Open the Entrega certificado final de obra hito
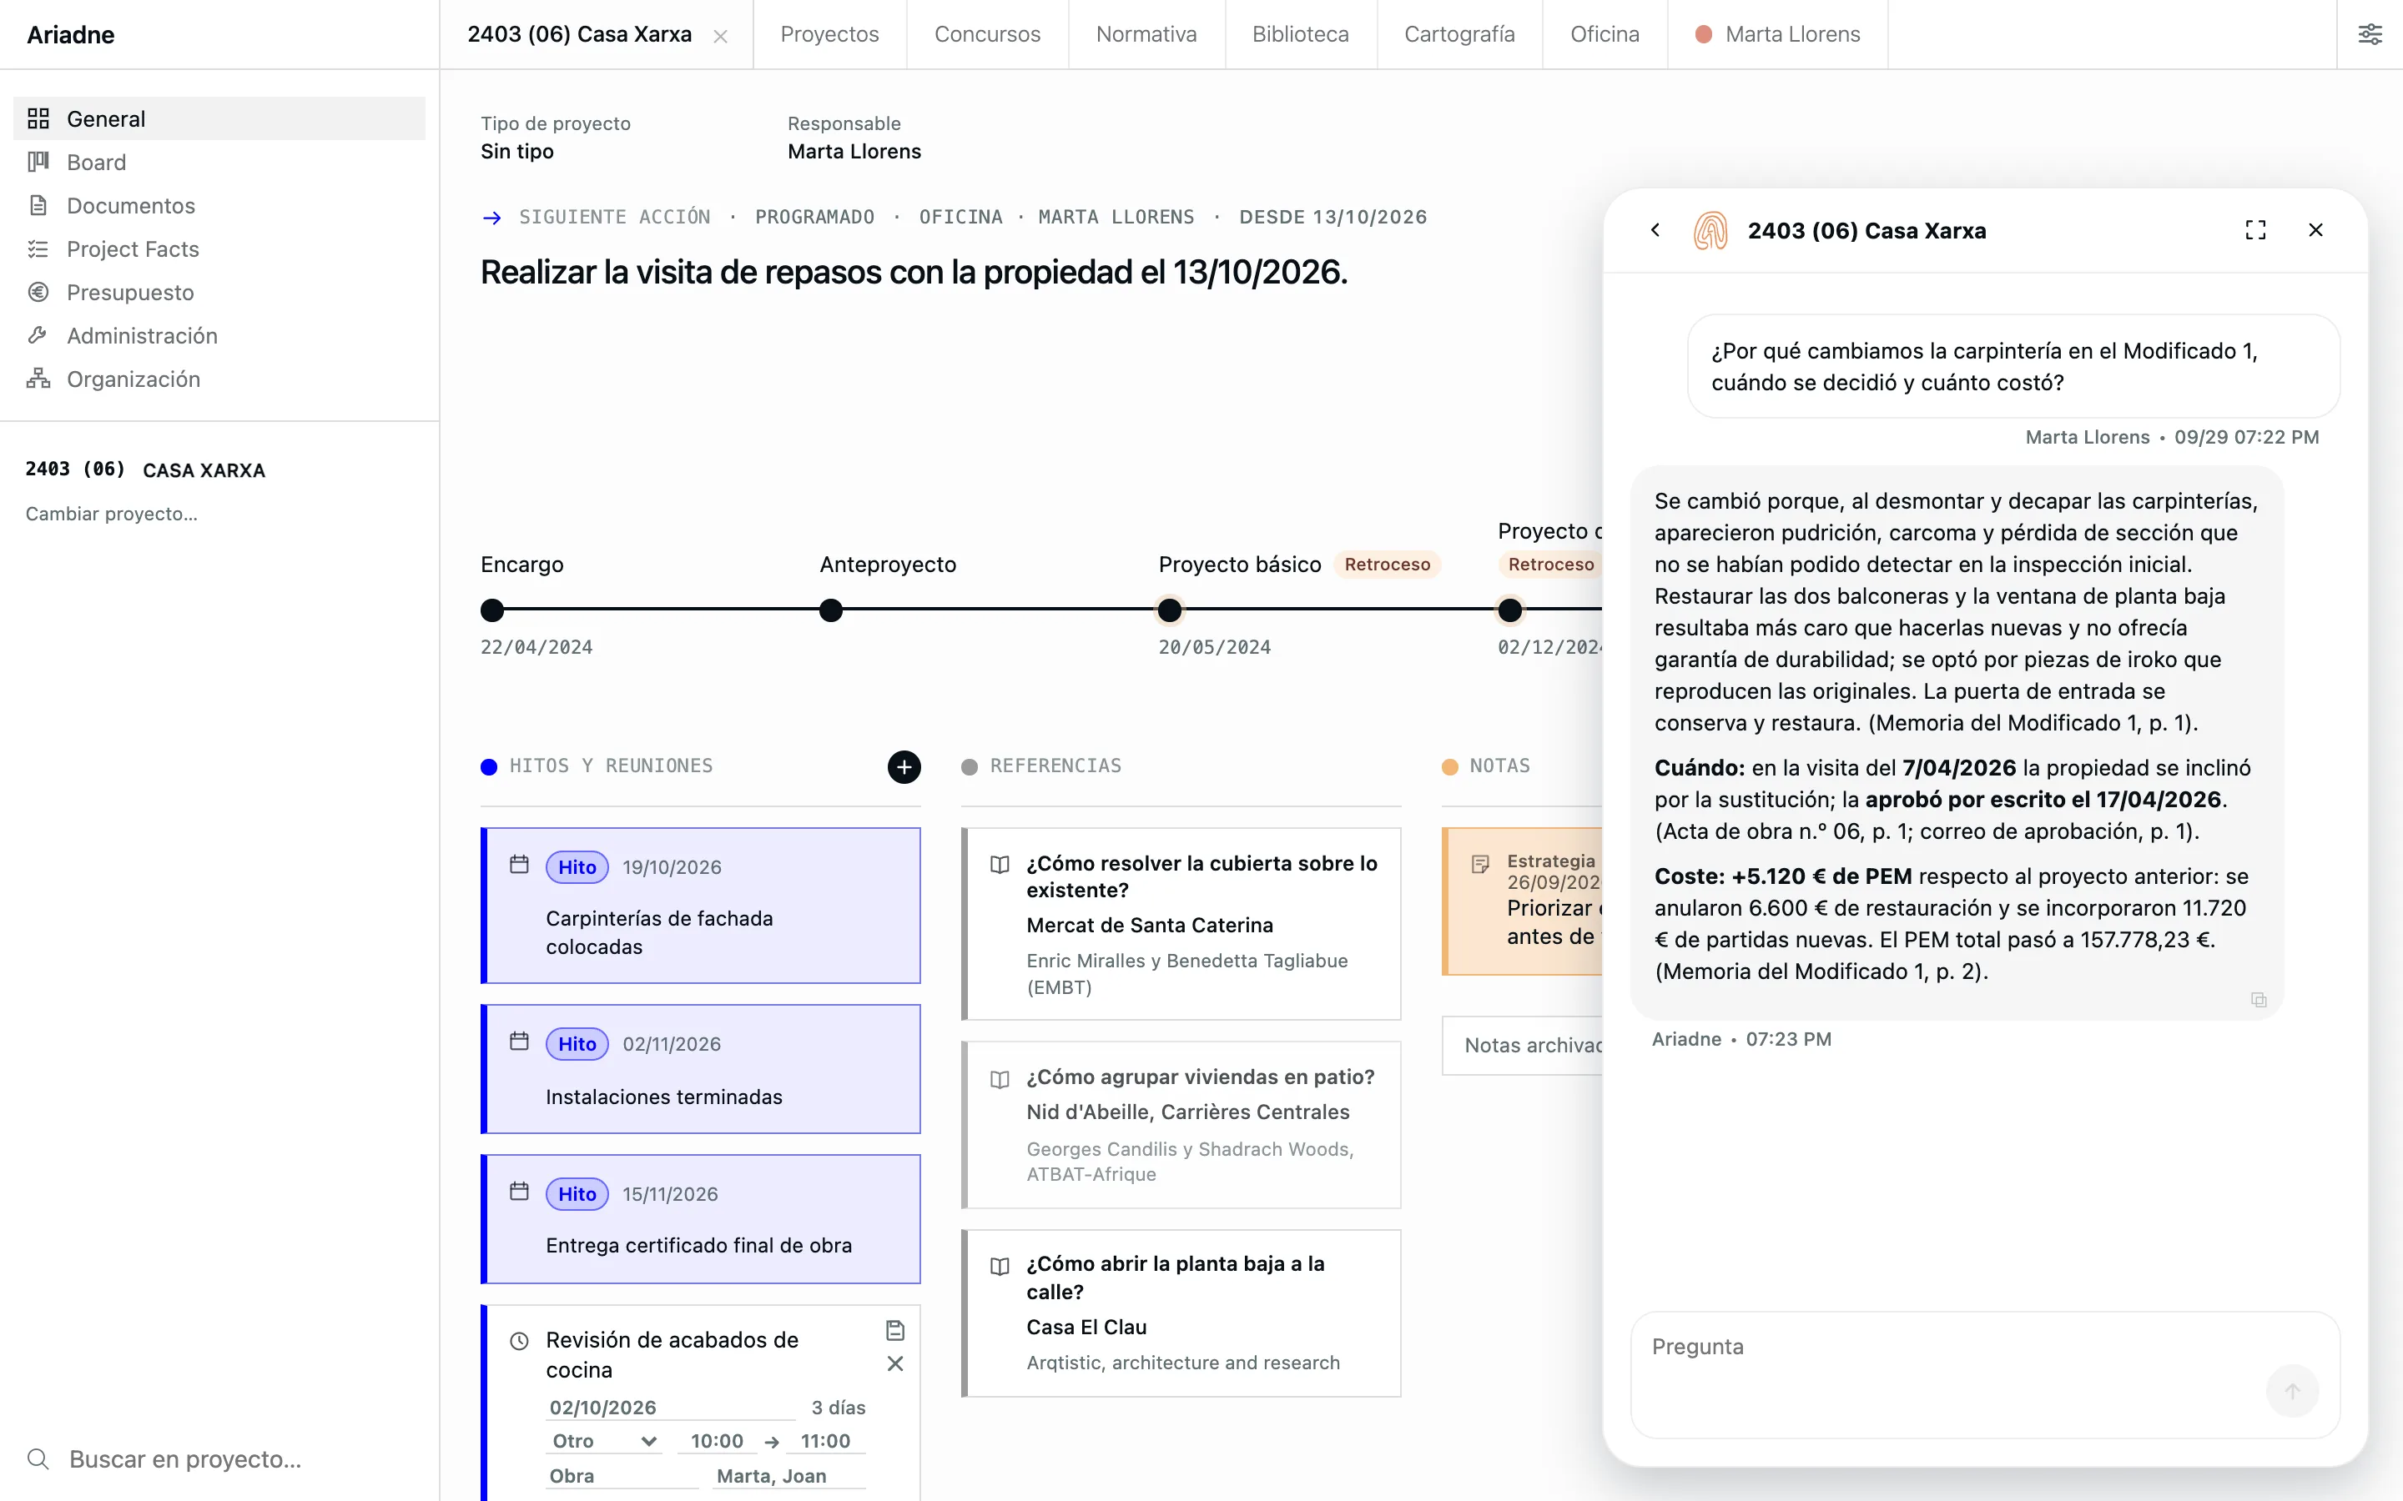Image resolution: width=2403 pixels, height=1501 pixels. (x=701, y=1219)
